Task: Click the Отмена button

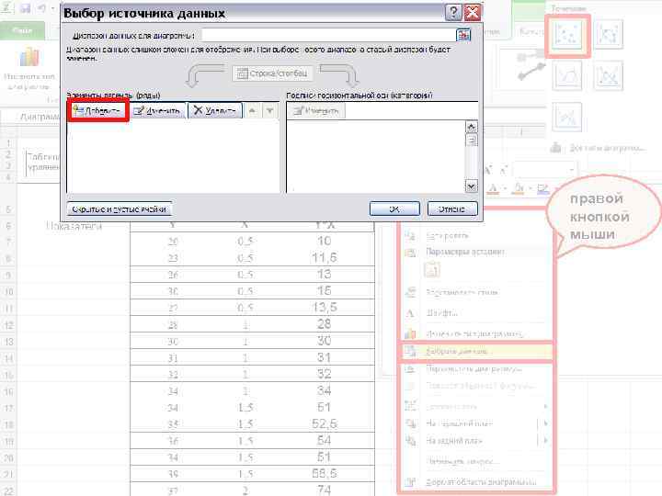Action: (452, 209)
